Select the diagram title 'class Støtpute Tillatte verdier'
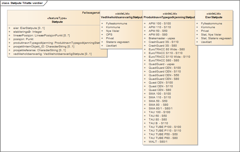This screenshot has width=240, height=152. click(x=22, y=3)
